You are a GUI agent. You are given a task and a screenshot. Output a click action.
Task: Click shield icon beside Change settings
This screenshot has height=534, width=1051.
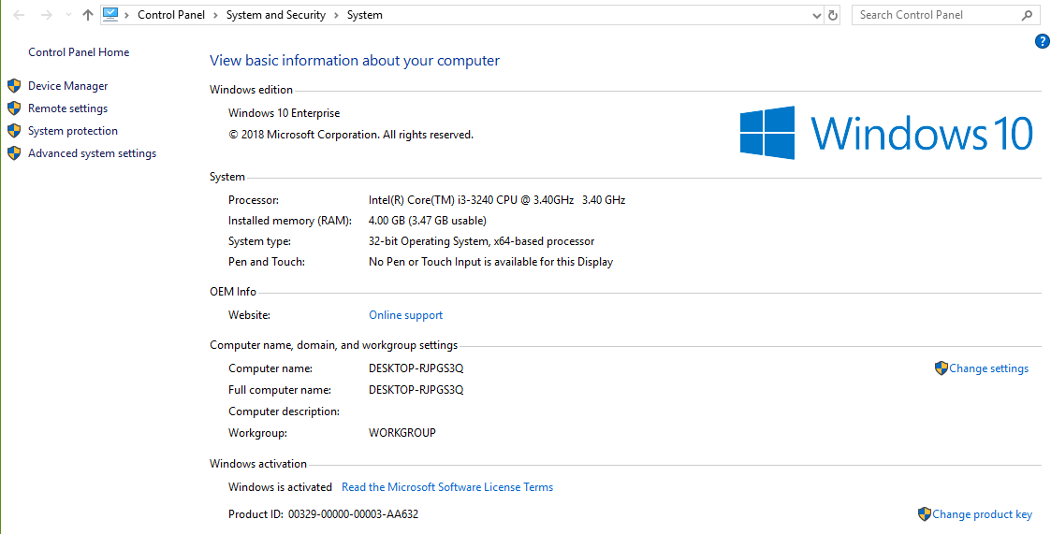942,368
